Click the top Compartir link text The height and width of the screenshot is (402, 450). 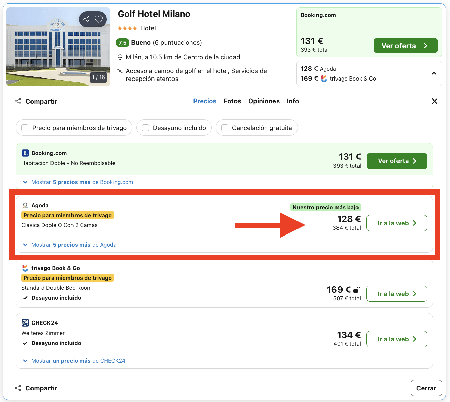pyautogui.click(x=41, y=101)
